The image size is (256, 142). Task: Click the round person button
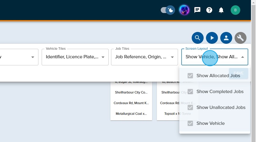[226, 38]
